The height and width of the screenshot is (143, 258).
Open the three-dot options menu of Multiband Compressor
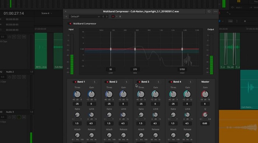tap(216, 11)
